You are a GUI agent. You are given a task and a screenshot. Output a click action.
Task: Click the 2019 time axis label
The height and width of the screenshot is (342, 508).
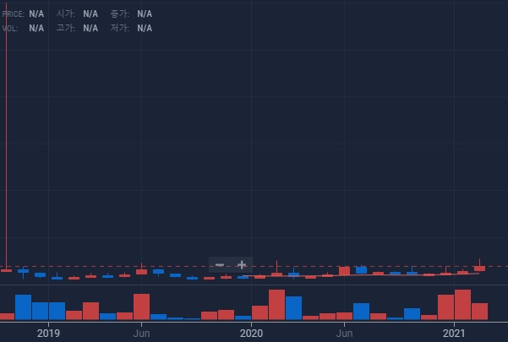(48, 334)
